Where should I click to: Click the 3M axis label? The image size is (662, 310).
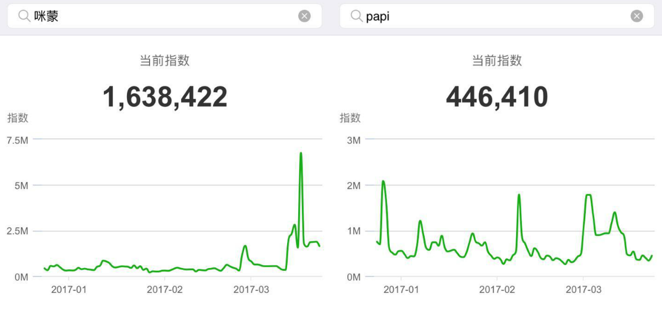354,140
